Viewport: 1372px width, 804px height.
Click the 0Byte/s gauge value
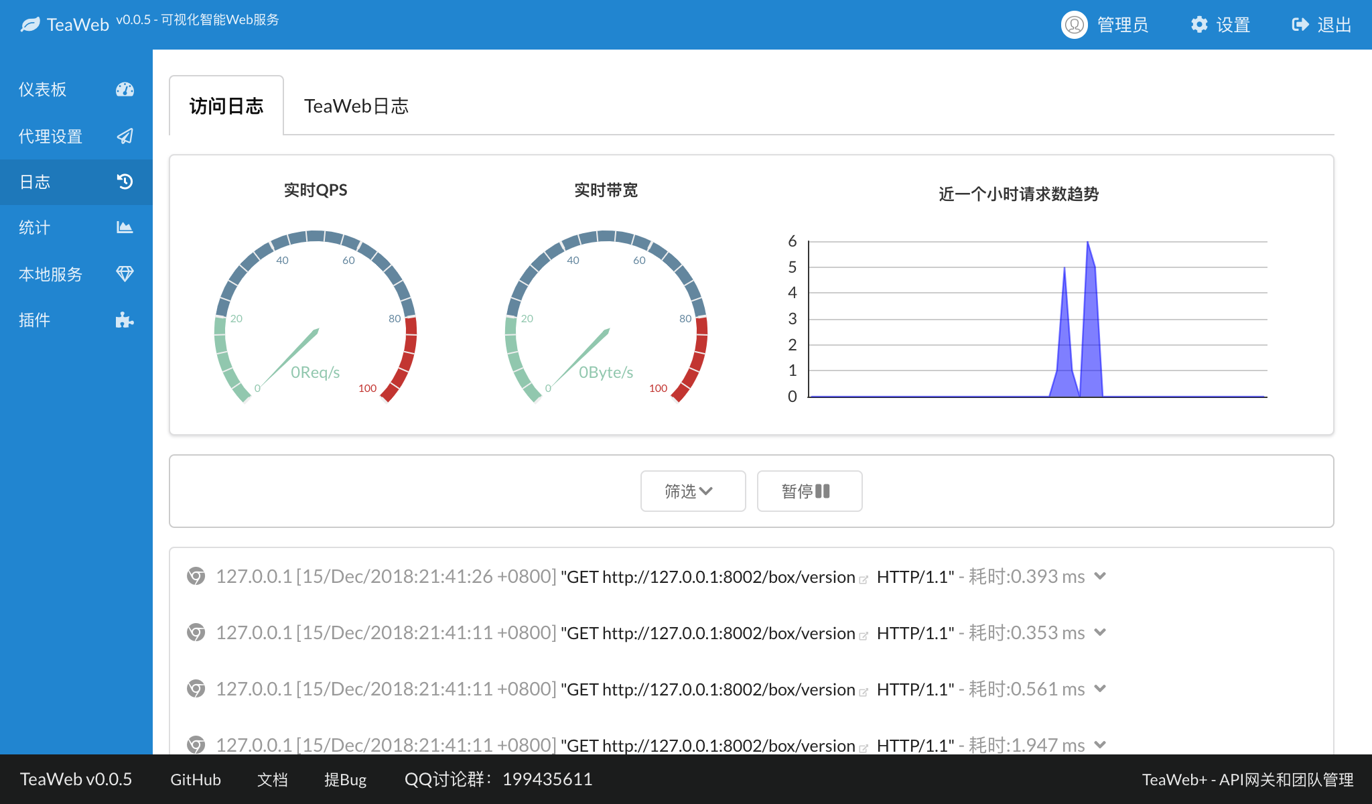click(606, 373)
